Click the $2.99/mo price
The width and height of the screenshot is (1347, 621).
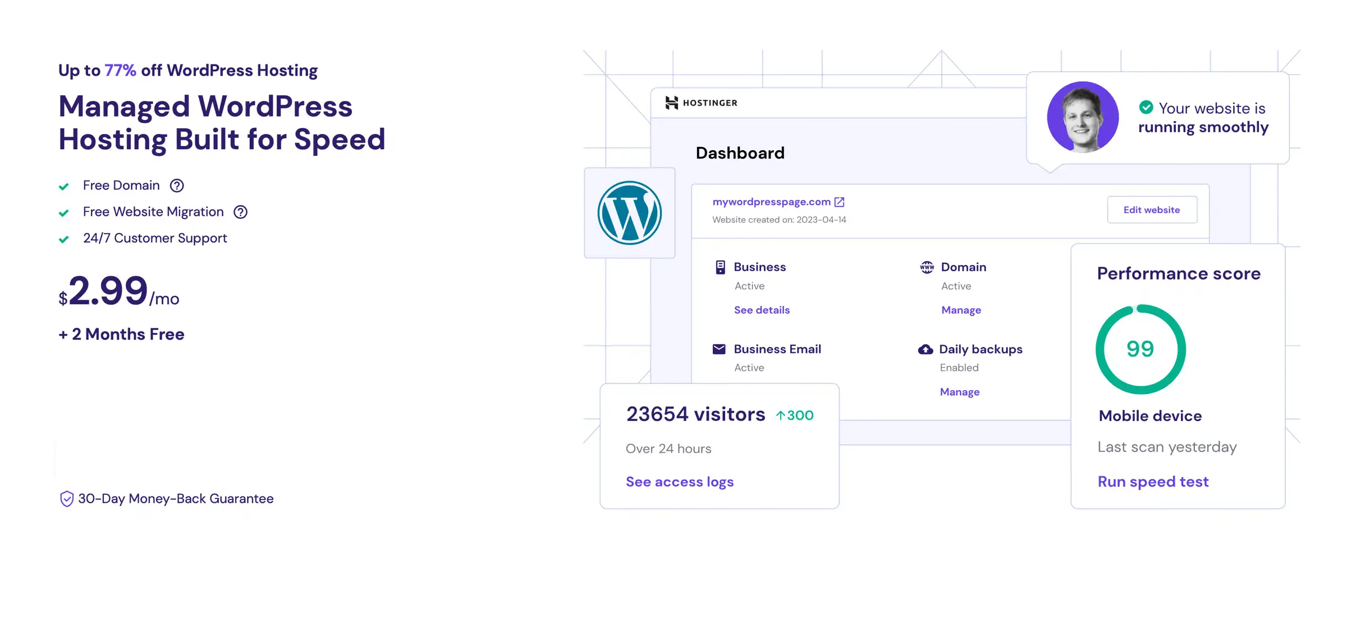(x=119, y=291)
